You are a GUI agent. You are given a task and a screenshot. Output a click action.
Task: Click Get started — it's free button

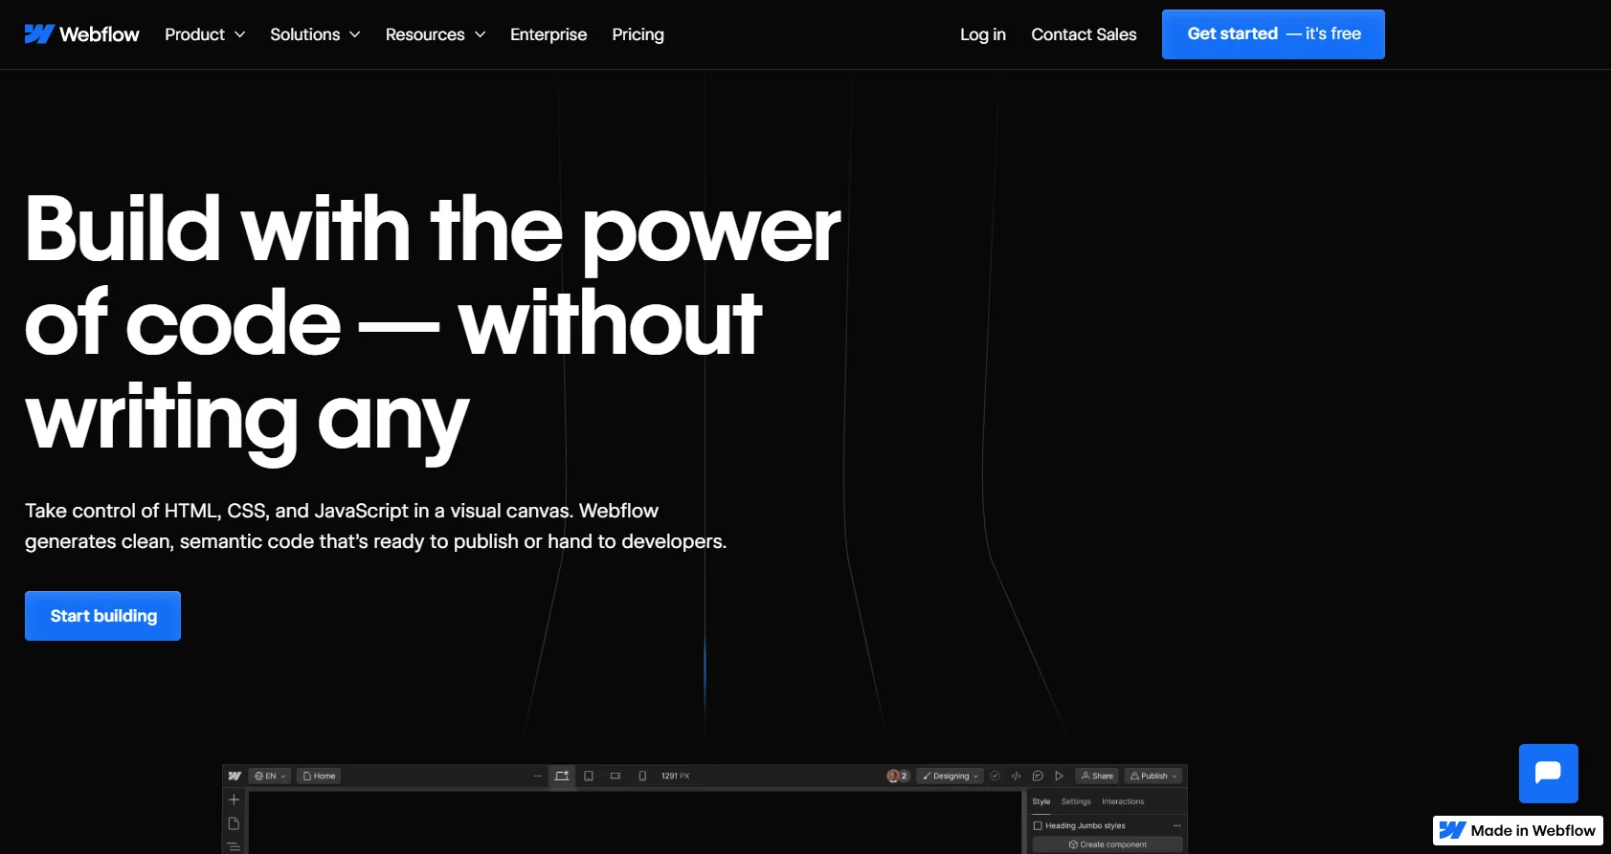(x=1273, y=34)
